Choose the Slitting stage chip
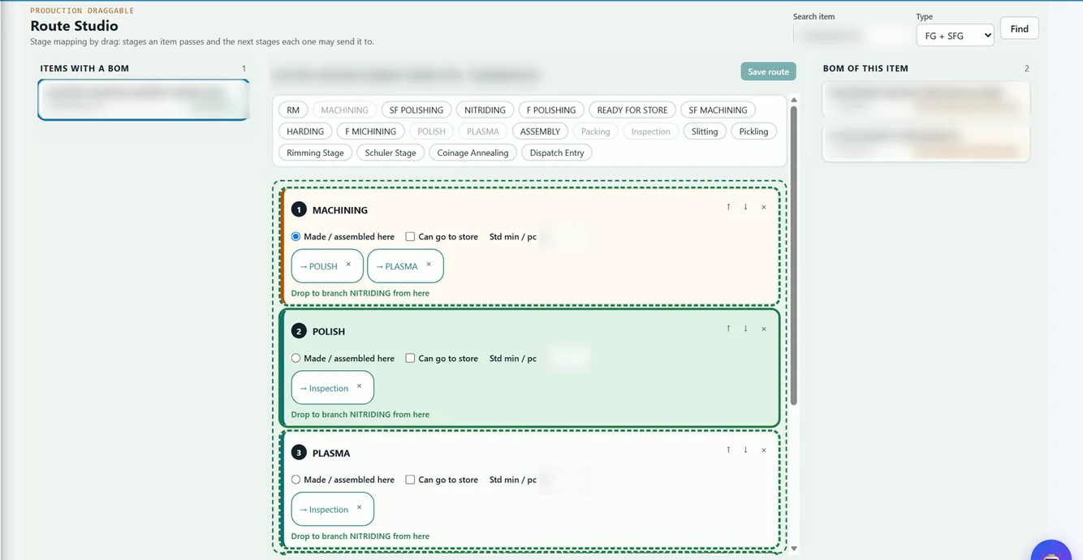Viewport: 1083px width, 560px height. click(x=705, y=131)
